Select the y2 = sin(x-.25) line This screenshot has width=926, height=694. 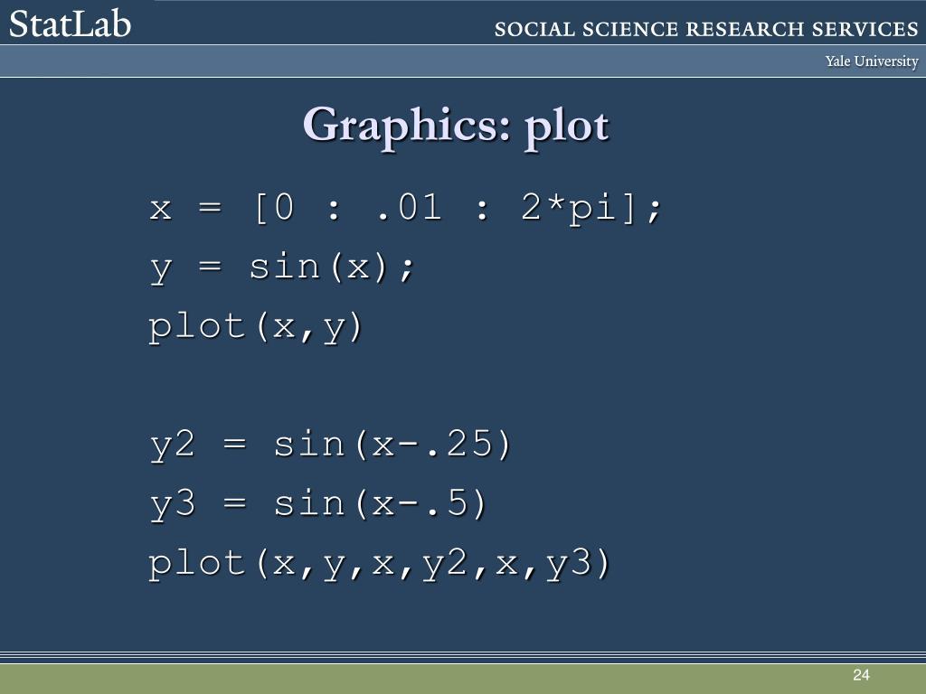point(330,445)
